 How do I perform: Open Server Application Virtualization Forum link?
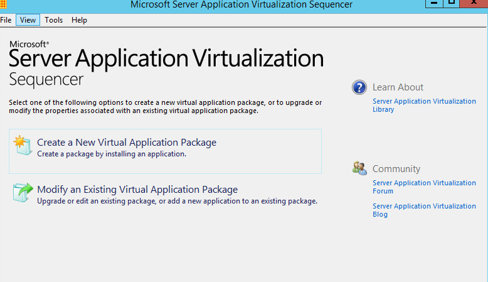[x=424, y=187]
